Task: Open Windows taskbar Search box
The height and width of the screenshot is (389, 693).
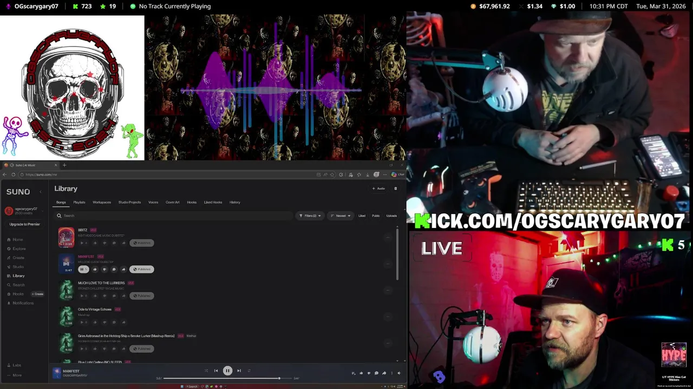Action: 192,386
